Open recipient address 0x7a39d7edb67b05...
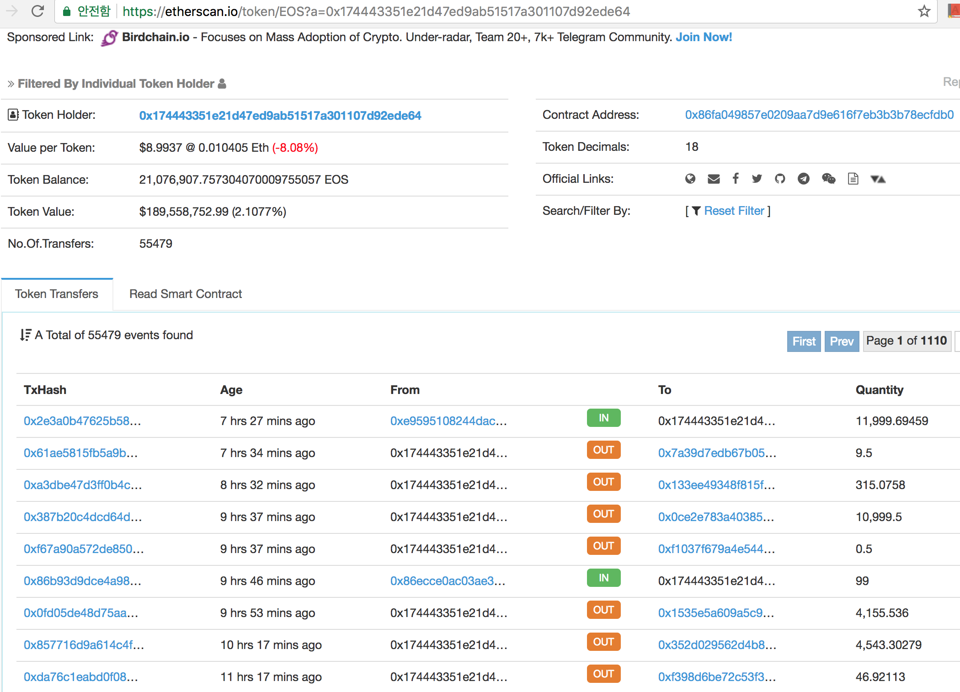The image size is (960, 692). click(x=717, y=453)
